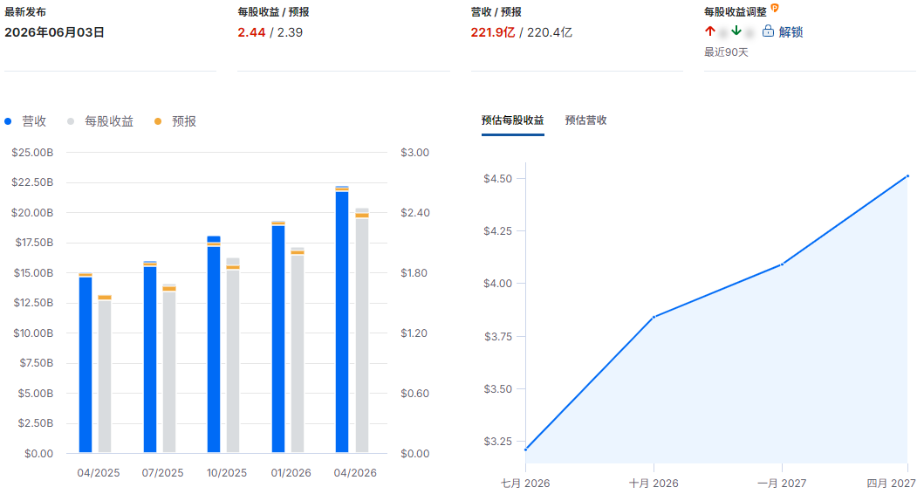Click the blue revenue bar for 10/2025
The image size is (924, 494).
point(214,344)
